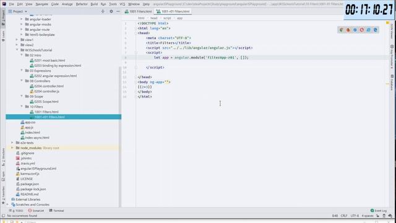The width and height of the screenshot is (396, 223).
Task: Click the locate/scroll-from-source icon in Project panel
Action: [x=103, y=11]
